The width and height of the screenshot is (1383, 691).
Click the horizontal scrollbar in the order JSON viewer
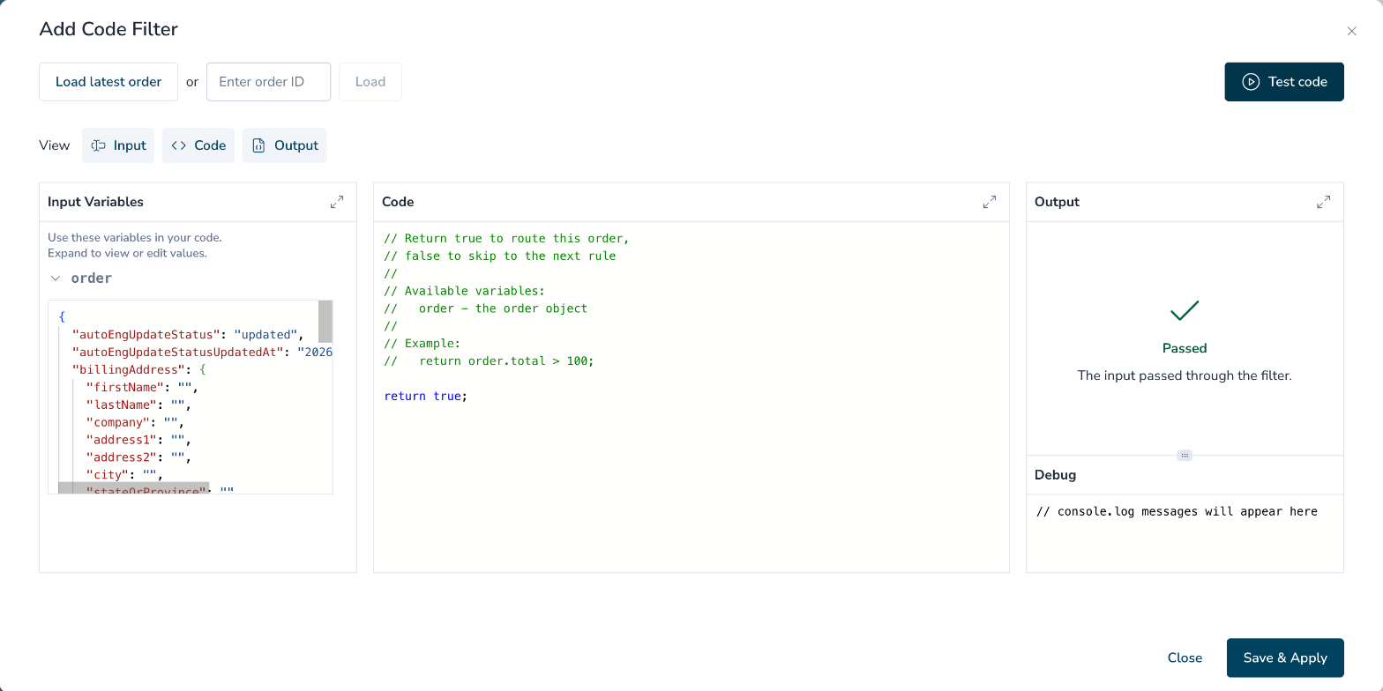pos(133,487)
